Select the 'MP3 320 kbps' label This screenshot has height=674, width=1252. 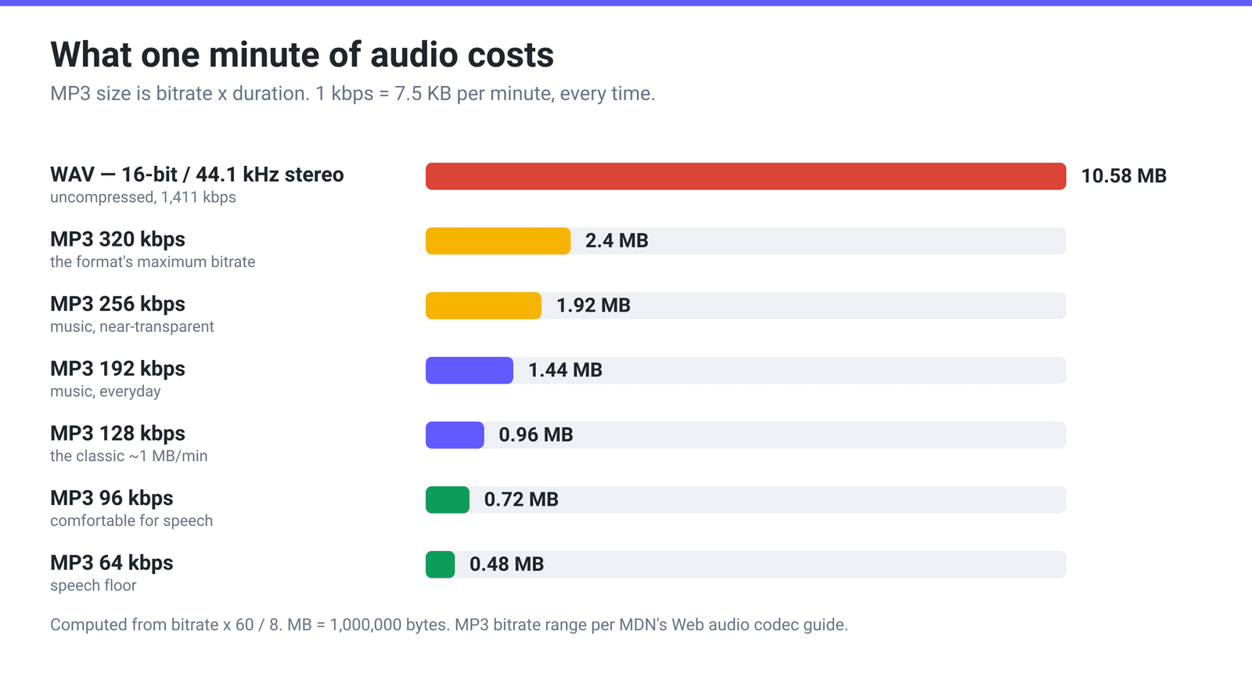pyautogui.click(x=117, y=240)
